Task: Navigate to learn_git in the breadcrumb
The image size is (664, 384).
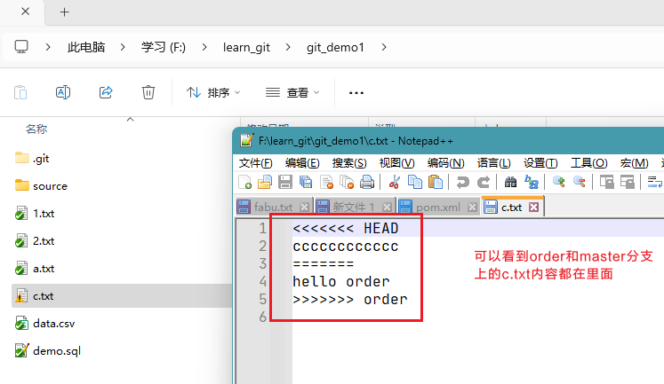Action: point(246,47)
